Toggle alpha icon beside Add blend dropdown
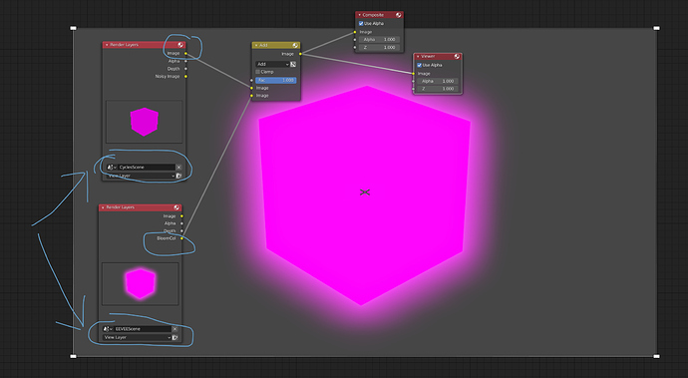Screen dimensions: 688x378 293,64
